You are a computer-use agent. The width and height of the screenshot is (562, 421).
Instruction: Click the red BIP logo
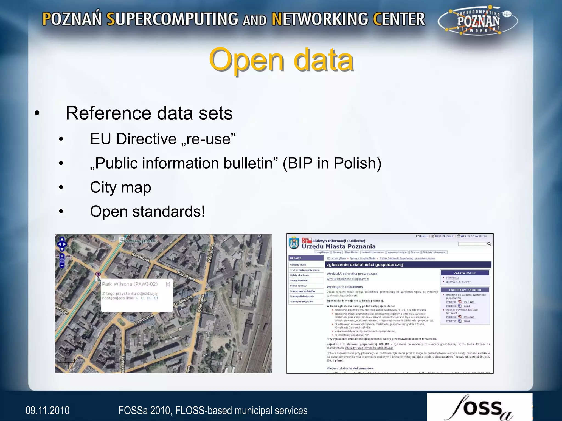pos(306,241)
